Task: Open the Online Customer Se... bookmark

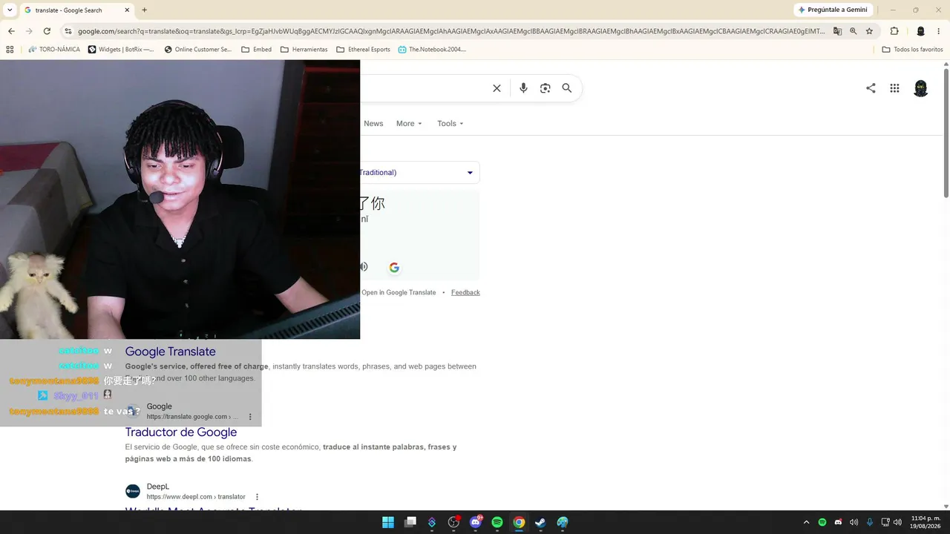Action: coord(197,50)
